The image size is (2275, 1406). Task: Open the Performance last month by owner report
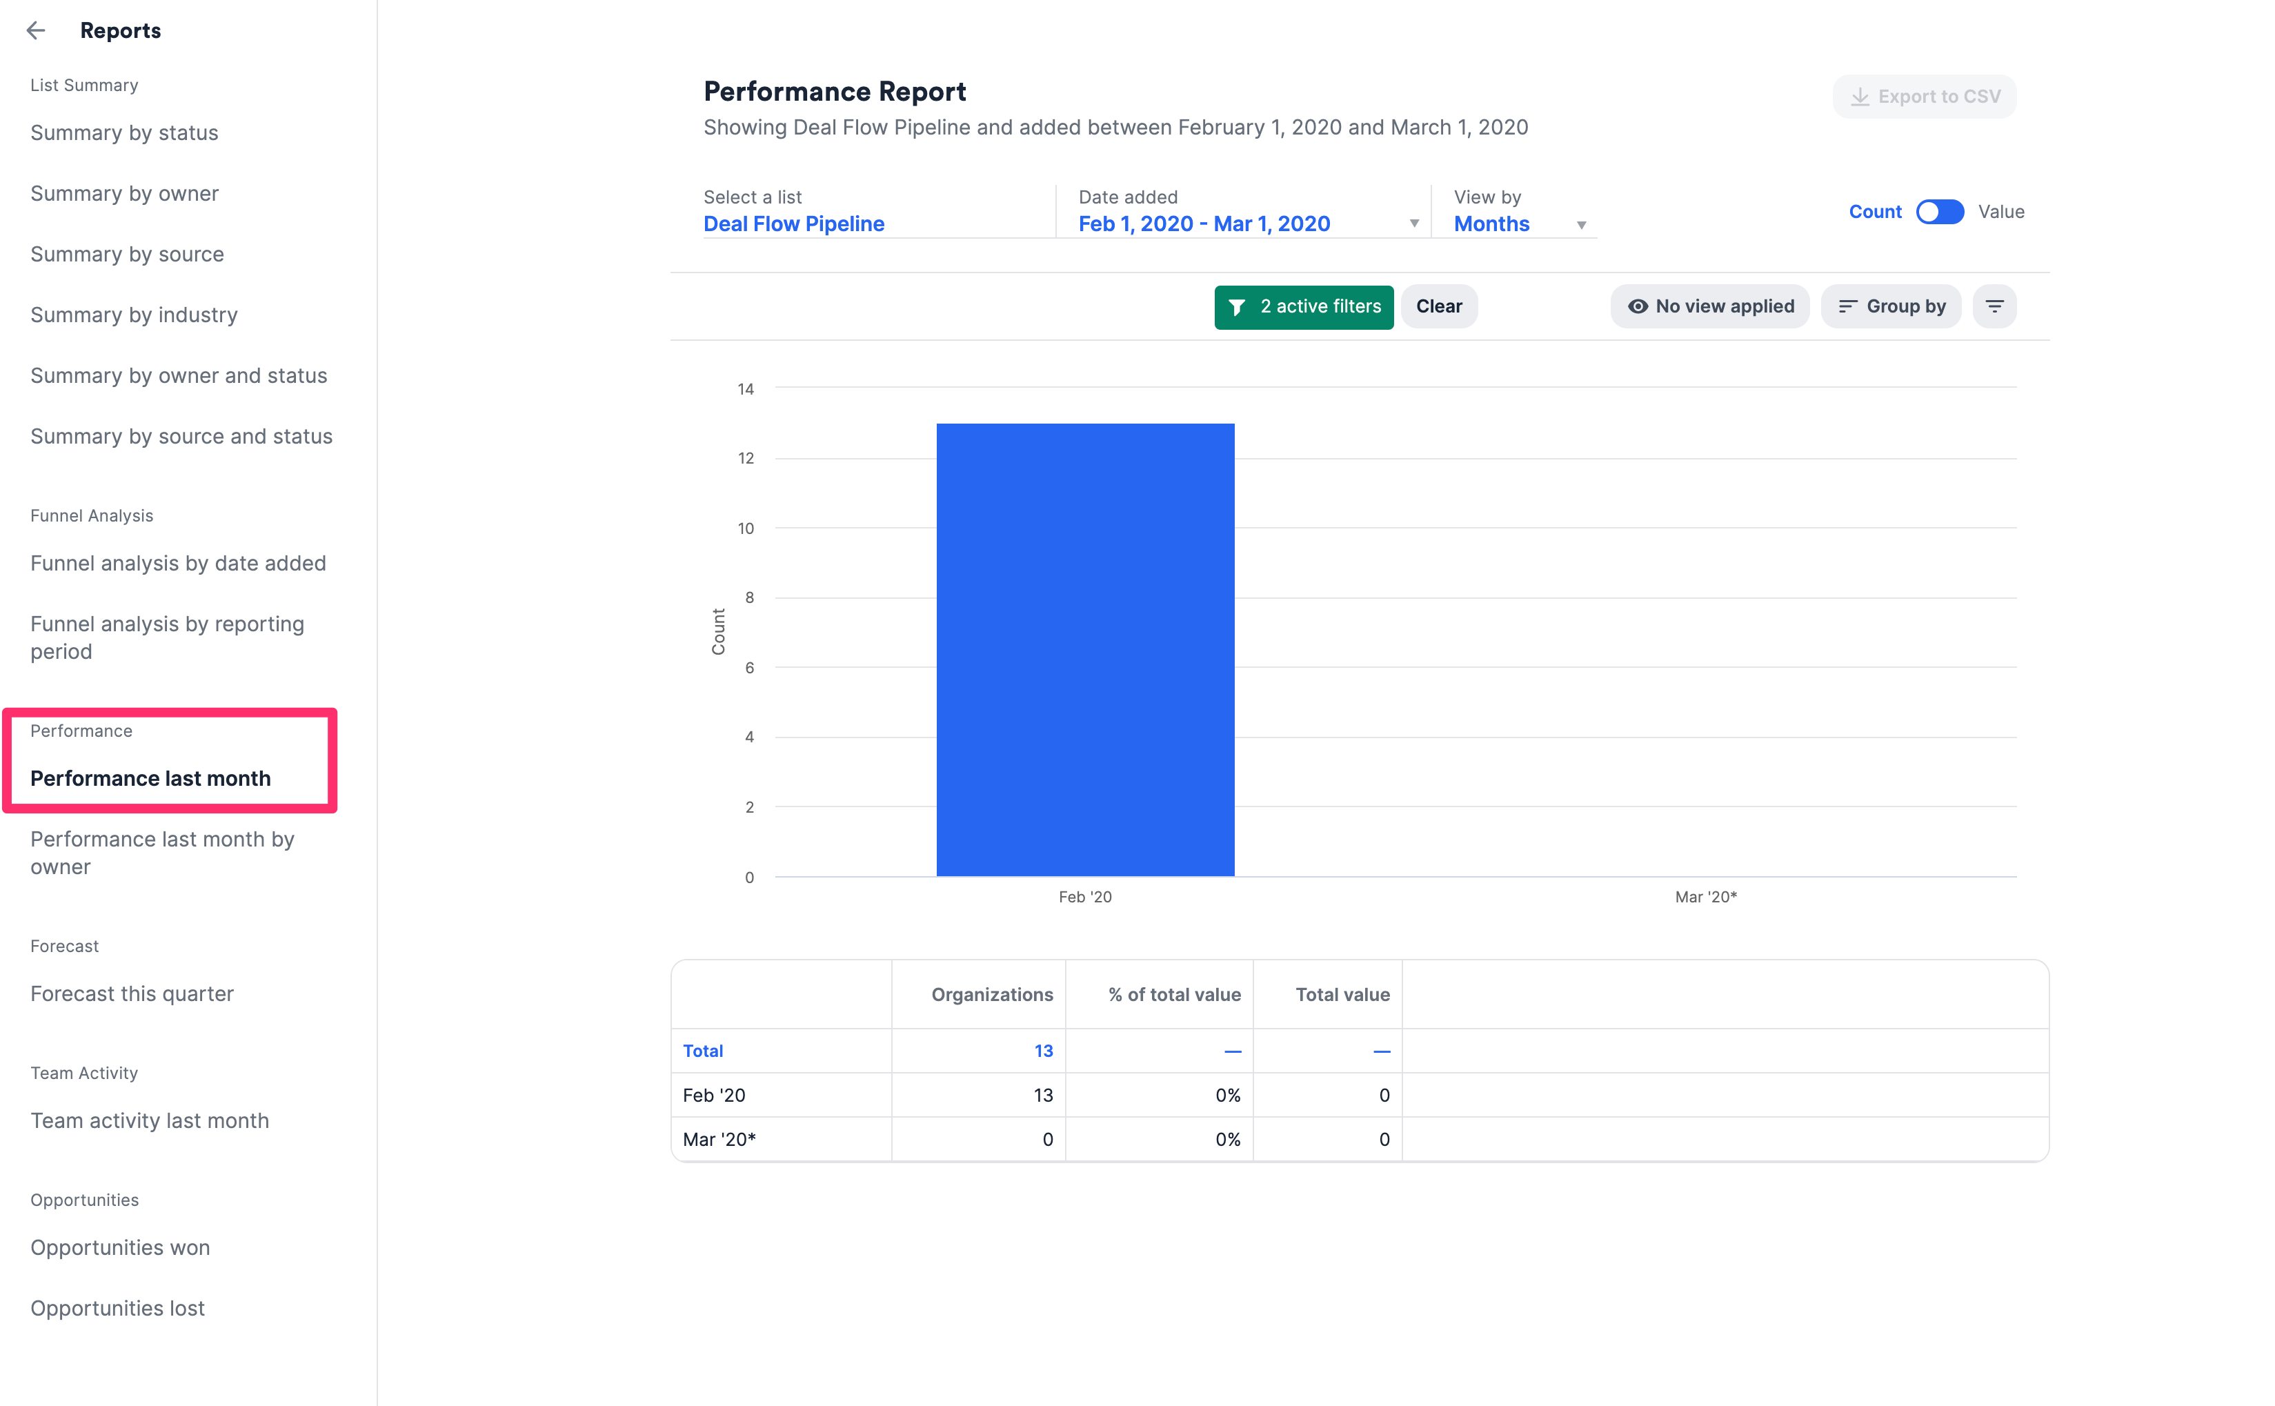163,852
